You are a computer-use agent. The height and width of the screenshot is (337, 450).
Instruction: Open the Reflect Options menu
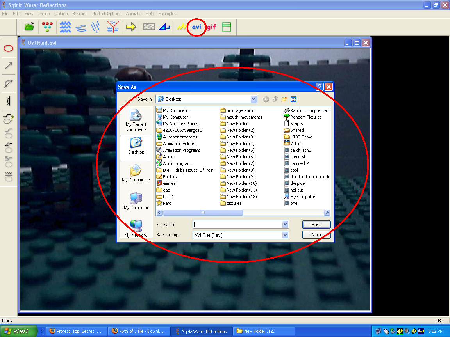coord(107,14)
